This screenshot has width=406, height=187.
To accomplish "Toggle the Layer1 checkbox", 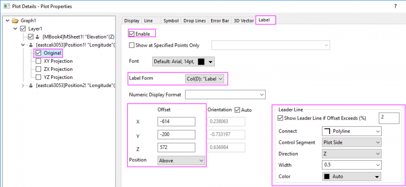I will [x=23, y=29].
